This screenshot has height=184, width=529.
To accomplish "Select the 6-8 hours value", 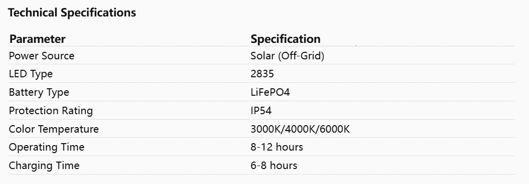I will 274,166.
